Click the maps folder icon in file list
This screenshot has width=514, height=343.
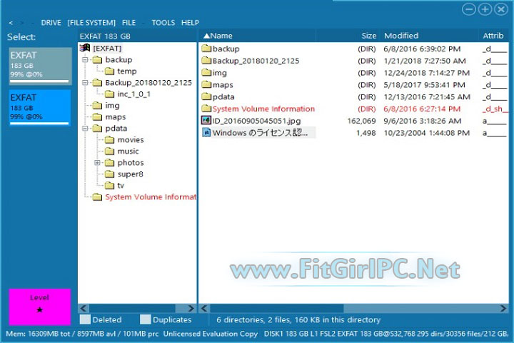coord(206,85)
